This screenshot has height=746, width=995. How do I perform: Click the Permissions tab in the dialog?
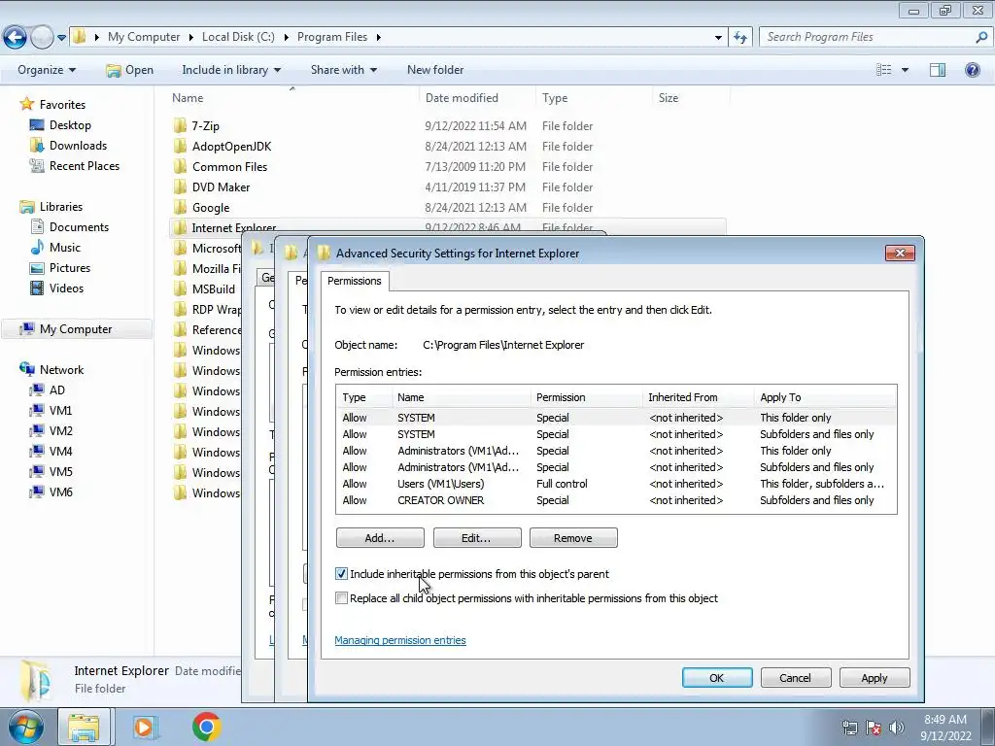tap(354, 281)
